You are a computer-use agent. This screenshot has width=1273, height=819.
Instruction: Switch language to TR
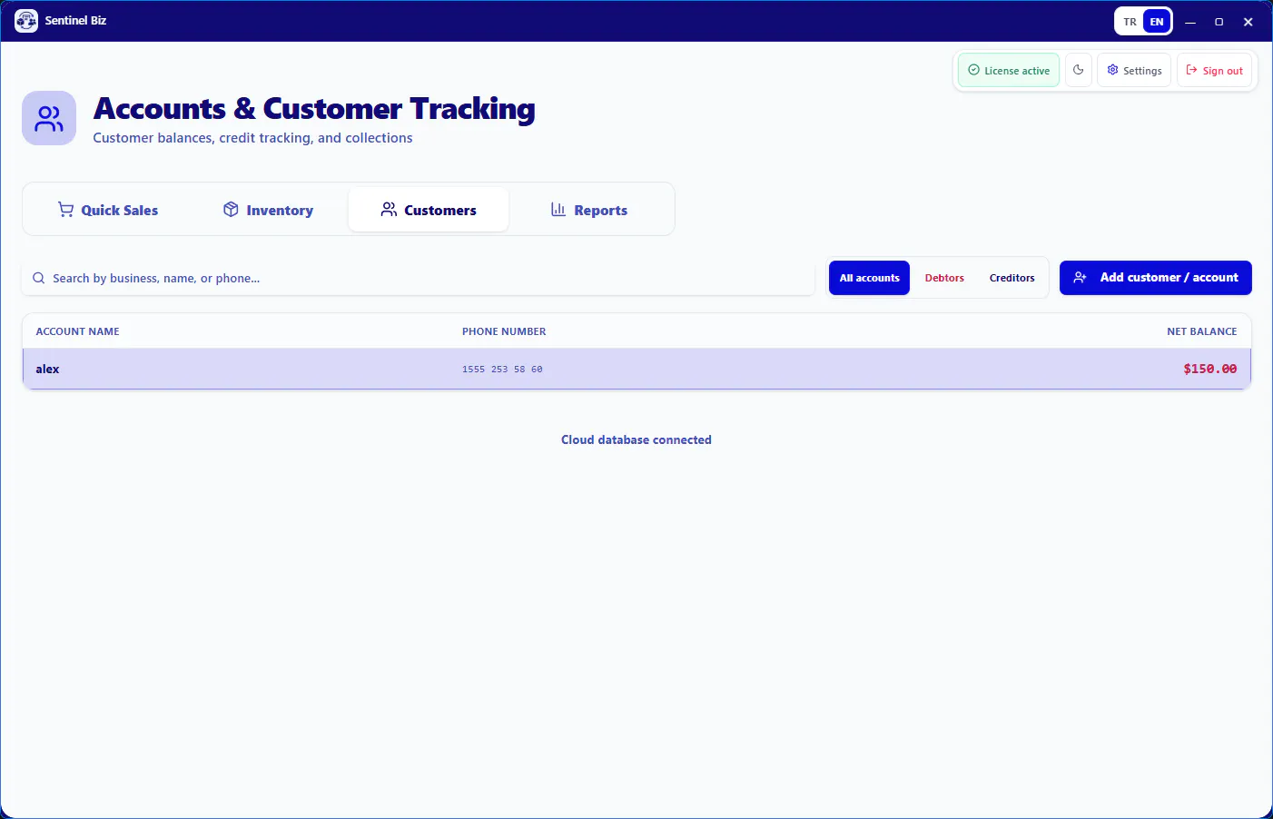tap(1130, 22)
